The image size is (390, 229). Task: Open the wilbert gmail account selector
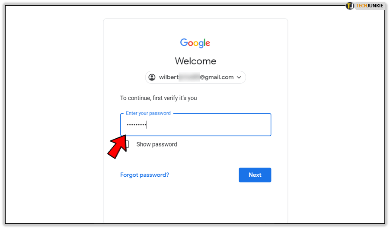click(195, 77)
